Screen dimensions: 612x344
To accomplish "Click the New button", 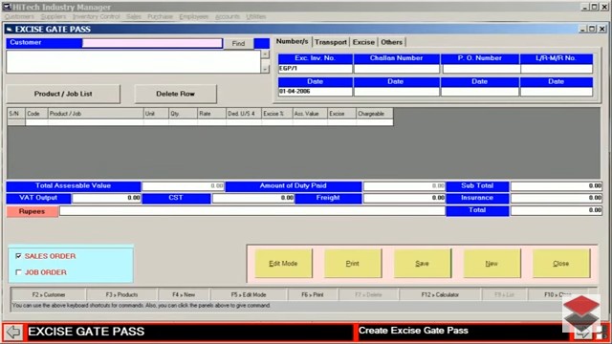I will 492,264.
